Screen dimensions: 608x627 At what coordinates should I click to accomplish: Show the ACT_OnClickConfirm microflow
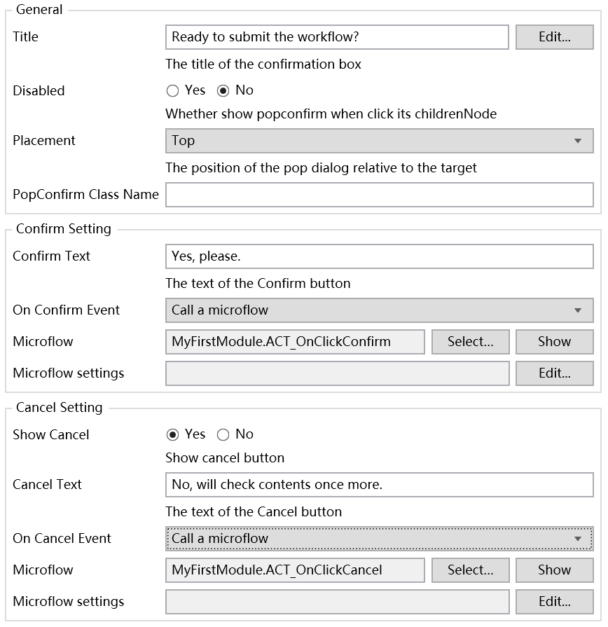pos(554,342)
